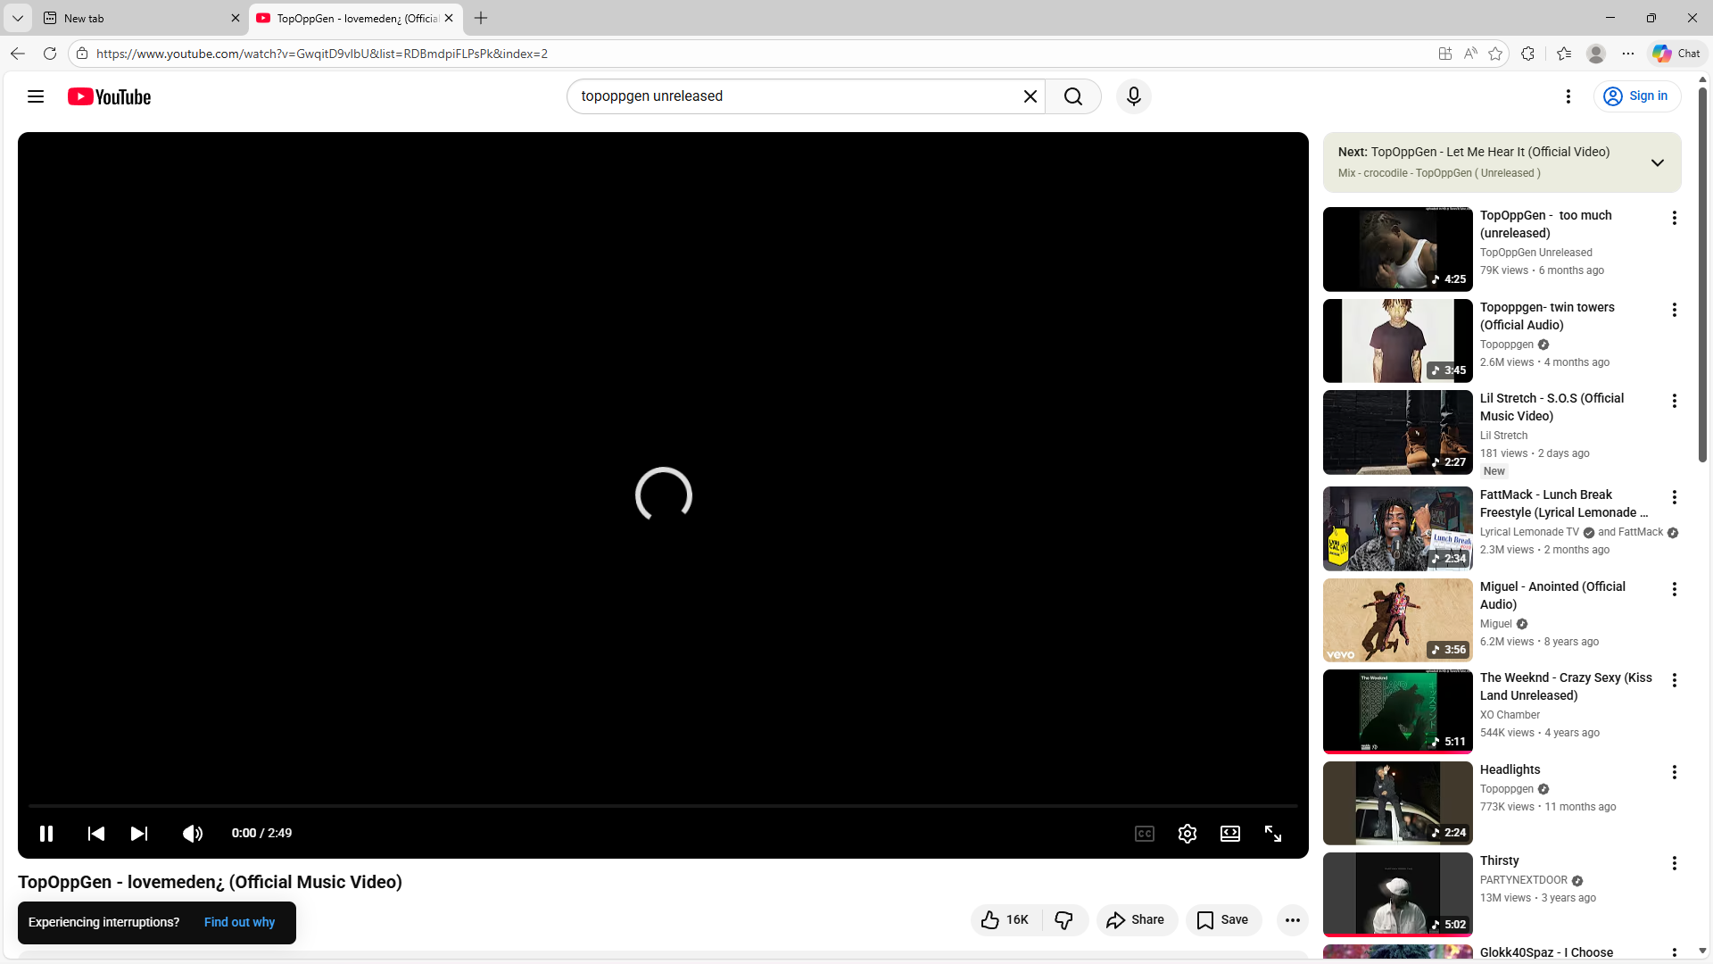Open The Weeknd Crazy Sexy title link
This screenshot has height=964, width=1713.
click(1566, 686)
